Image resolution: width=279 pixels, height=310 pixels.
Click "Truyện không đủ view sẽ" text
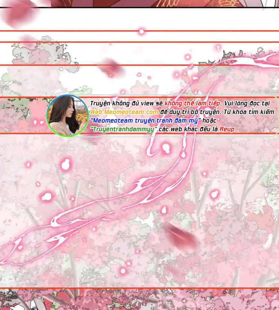pos(126,103)
